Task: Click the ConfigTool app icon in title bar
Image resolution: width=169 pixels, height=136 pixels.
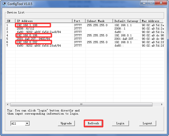Action: (4, 3)
